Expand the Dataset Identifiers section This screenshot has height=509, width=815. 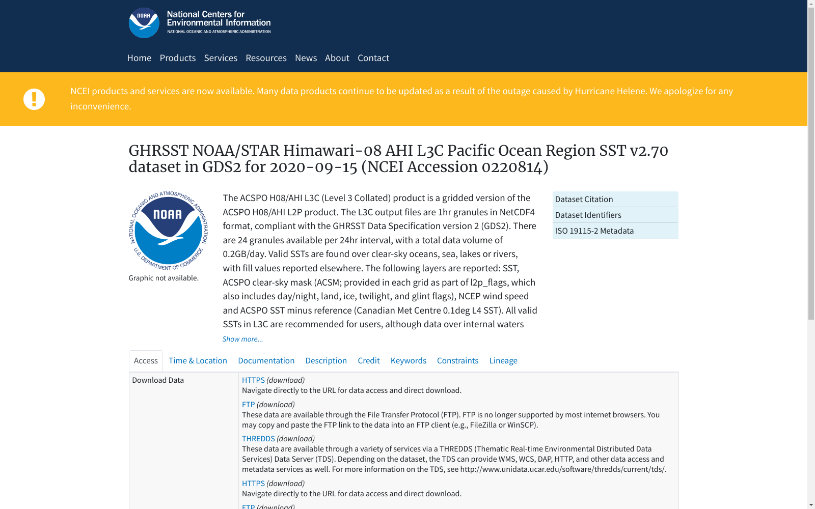point(615,215)
